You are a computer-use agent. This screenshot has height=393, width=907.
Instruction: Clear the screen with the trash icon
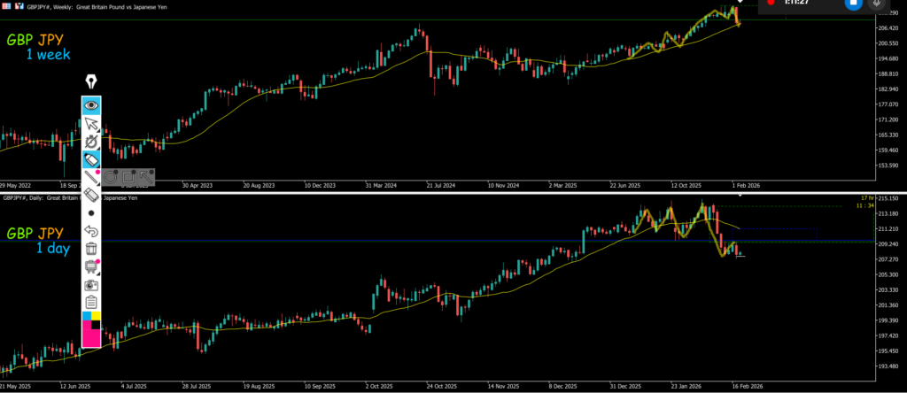tap(90, 249)
